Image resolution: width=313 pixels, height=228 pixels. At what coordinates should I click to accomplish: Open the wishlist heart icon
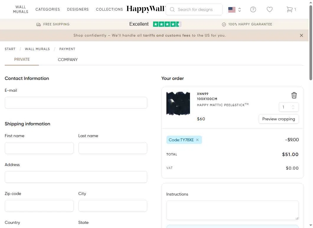269,9
